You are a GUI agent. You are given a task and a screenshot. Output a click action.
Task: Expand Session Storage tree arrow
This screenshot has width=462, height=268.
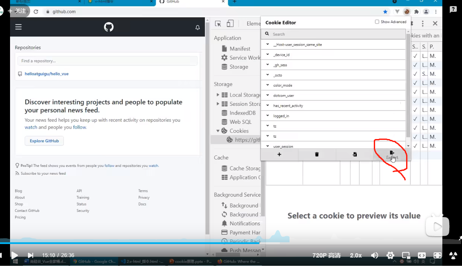(x=218, y=104)
